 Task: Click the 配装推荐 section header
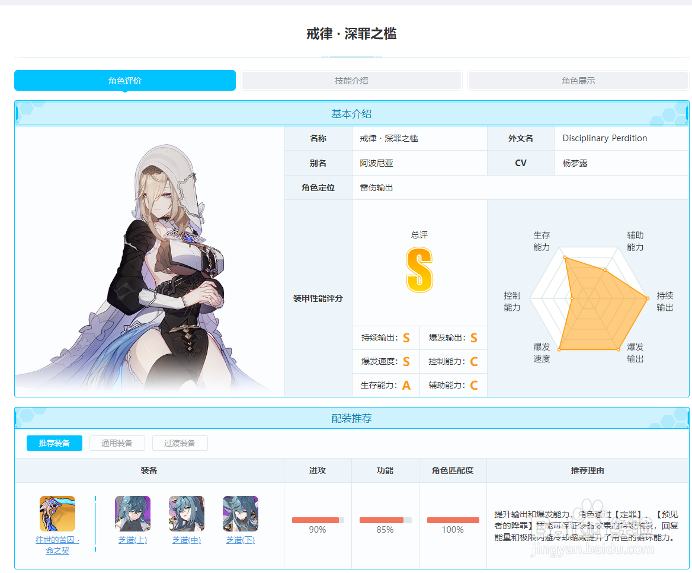coord(351,418)
